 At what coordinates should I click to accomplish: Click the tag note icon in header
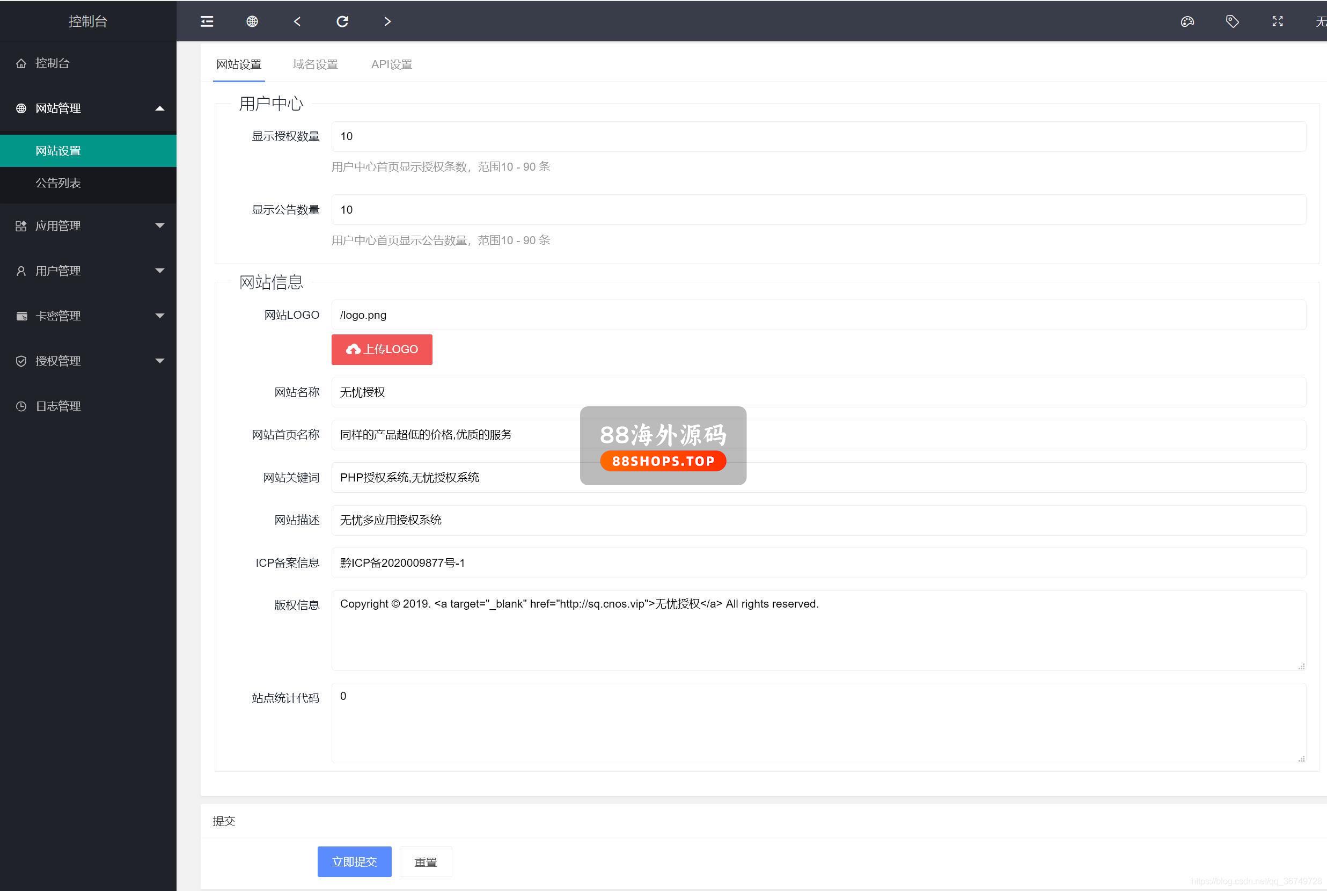click(x=1232, y=21)
